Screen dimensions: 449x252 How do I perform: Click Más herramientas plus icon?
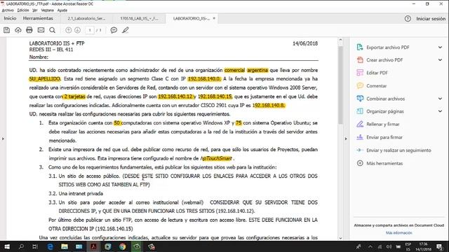[x=360, y=163]
